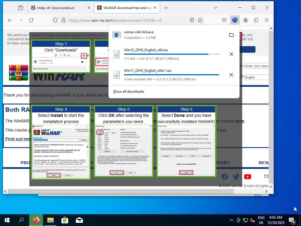Save page to Pocket

(x=224, y=20)
